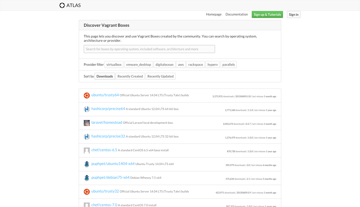Open the chef/centos-7.0 box link

(x=104, y=205)
